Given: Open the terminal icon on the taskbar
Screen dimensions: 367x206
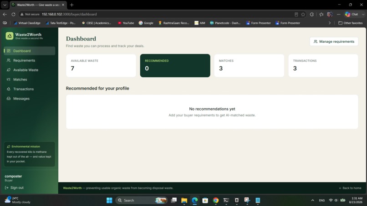Looking at the screenshot, I should tap(226, 201).
